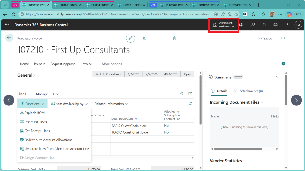Open Related Information dropdown
This screenshot has height=171, width=305.
pyautogui.click(x=111, y=104)
